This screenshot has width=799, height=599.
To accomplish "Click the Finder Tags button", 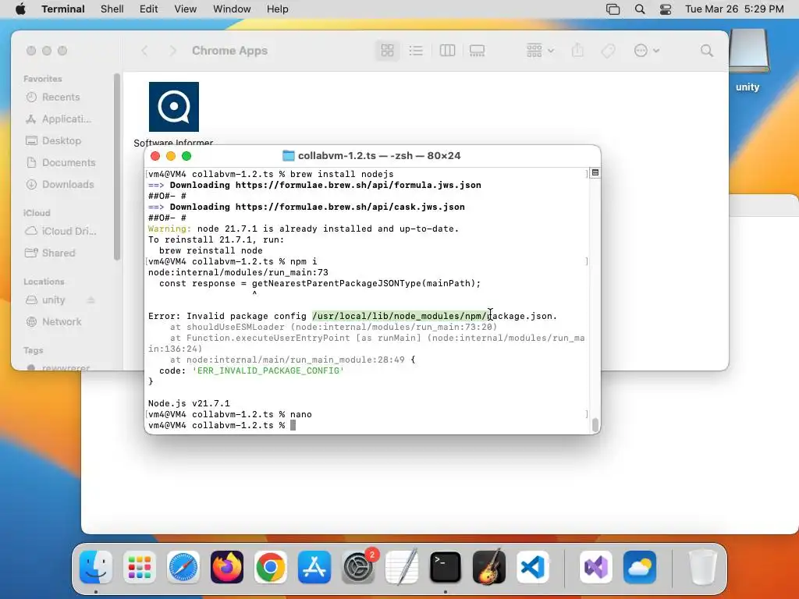I will pos(608,51).
